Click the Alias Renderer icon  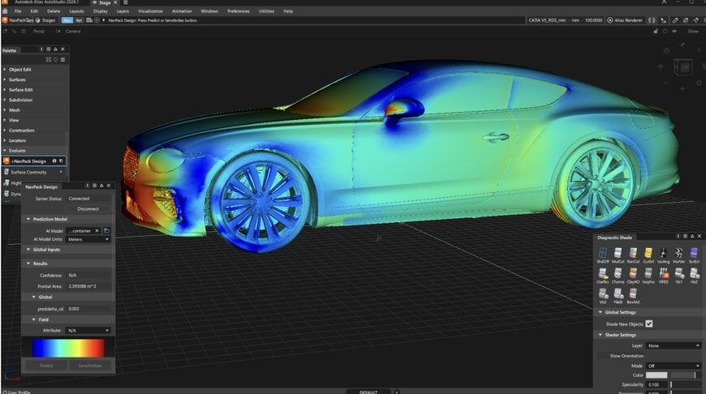[x=610, y=20]
